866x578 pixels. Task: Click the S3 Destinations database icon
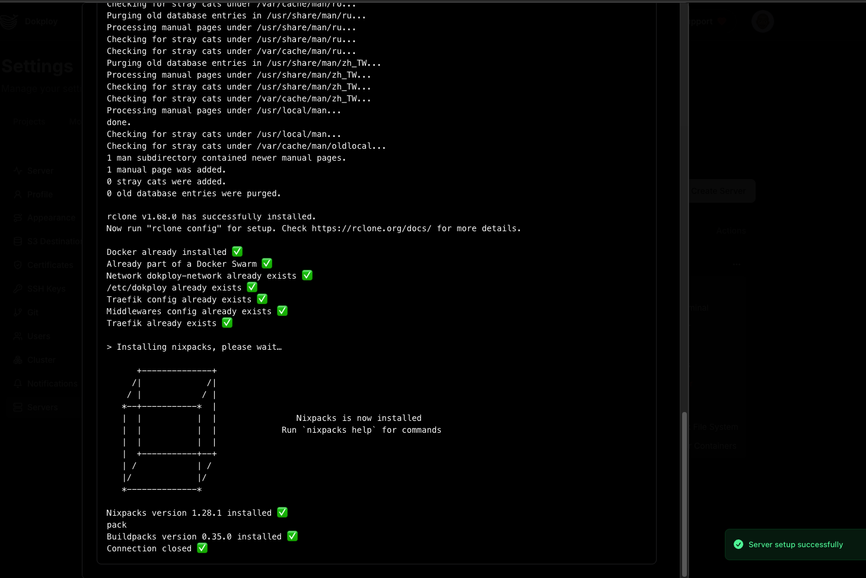pyautogui.click(x=18, y=241)
